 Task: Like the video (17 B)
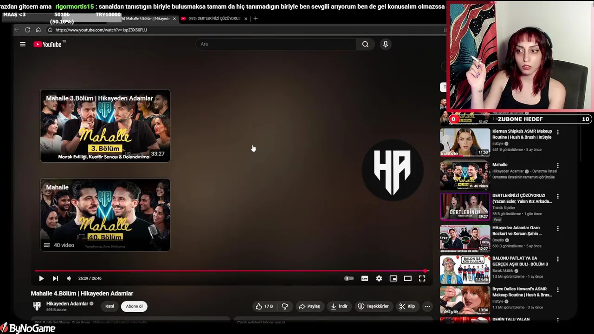(x=264, y=306)
